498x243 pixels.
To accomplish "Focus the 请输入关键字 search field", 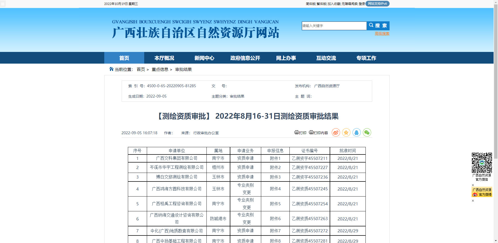I will point(334,26).
